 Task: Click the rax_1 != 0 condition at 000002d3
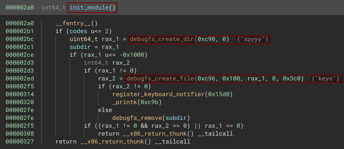[x=116, y=71]
